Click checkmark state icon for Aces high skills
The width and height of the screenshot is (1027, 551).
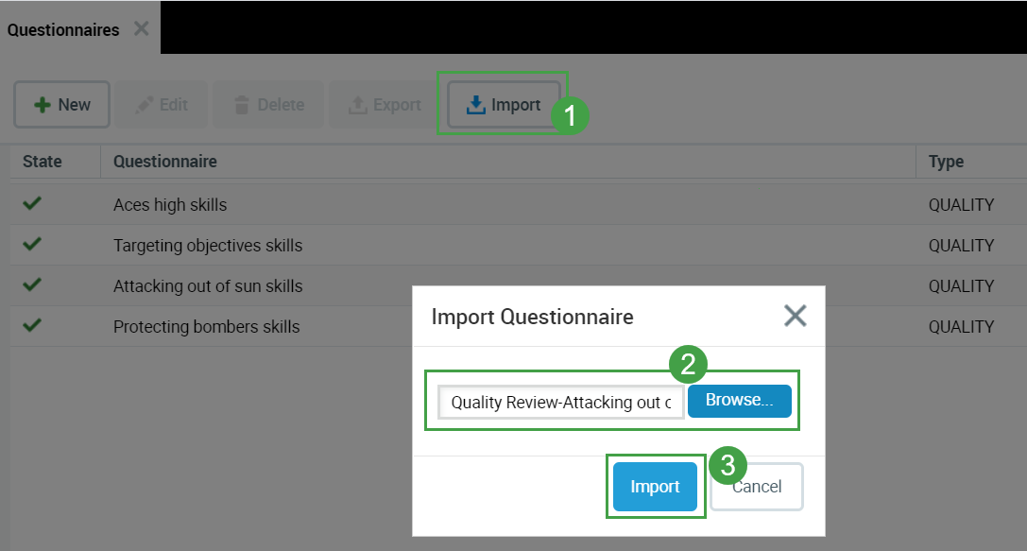coord(32,203)
